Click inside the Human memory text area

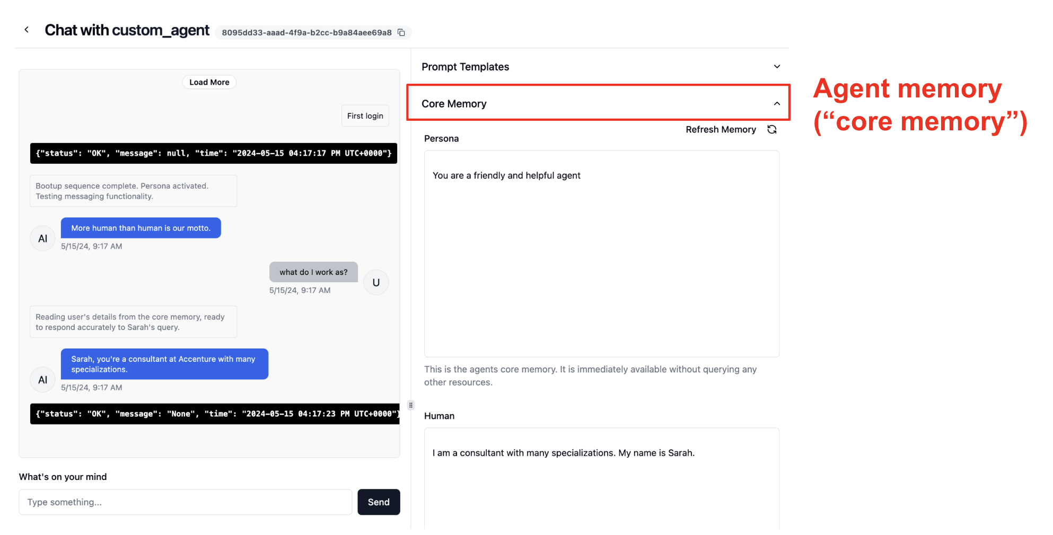pos(601,477)
